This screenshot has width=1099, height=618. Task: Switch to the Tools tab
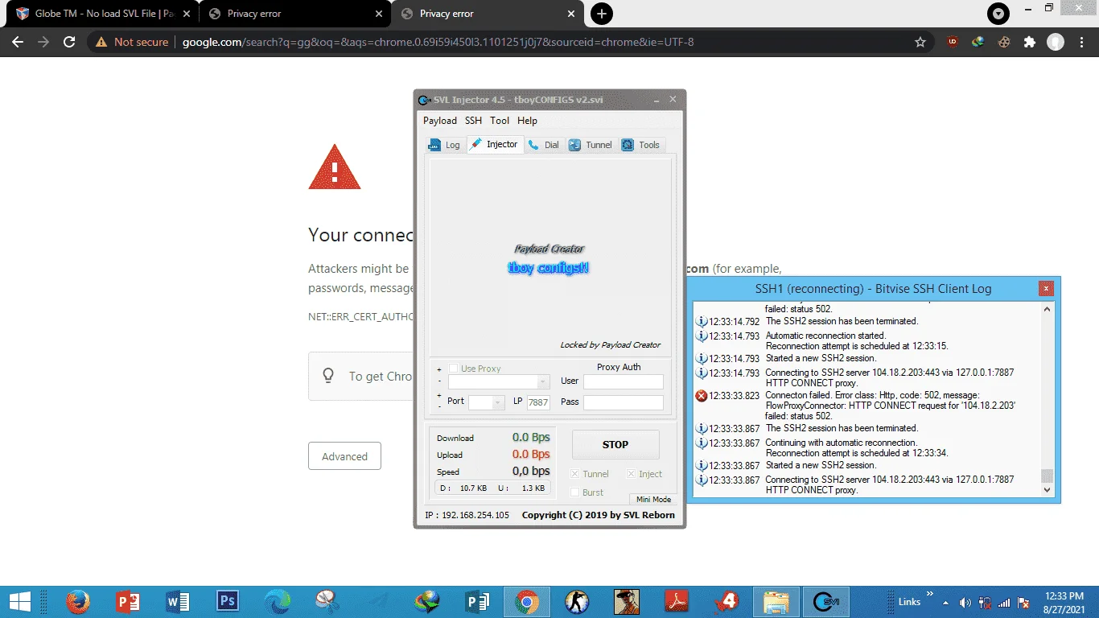(641, 145)
